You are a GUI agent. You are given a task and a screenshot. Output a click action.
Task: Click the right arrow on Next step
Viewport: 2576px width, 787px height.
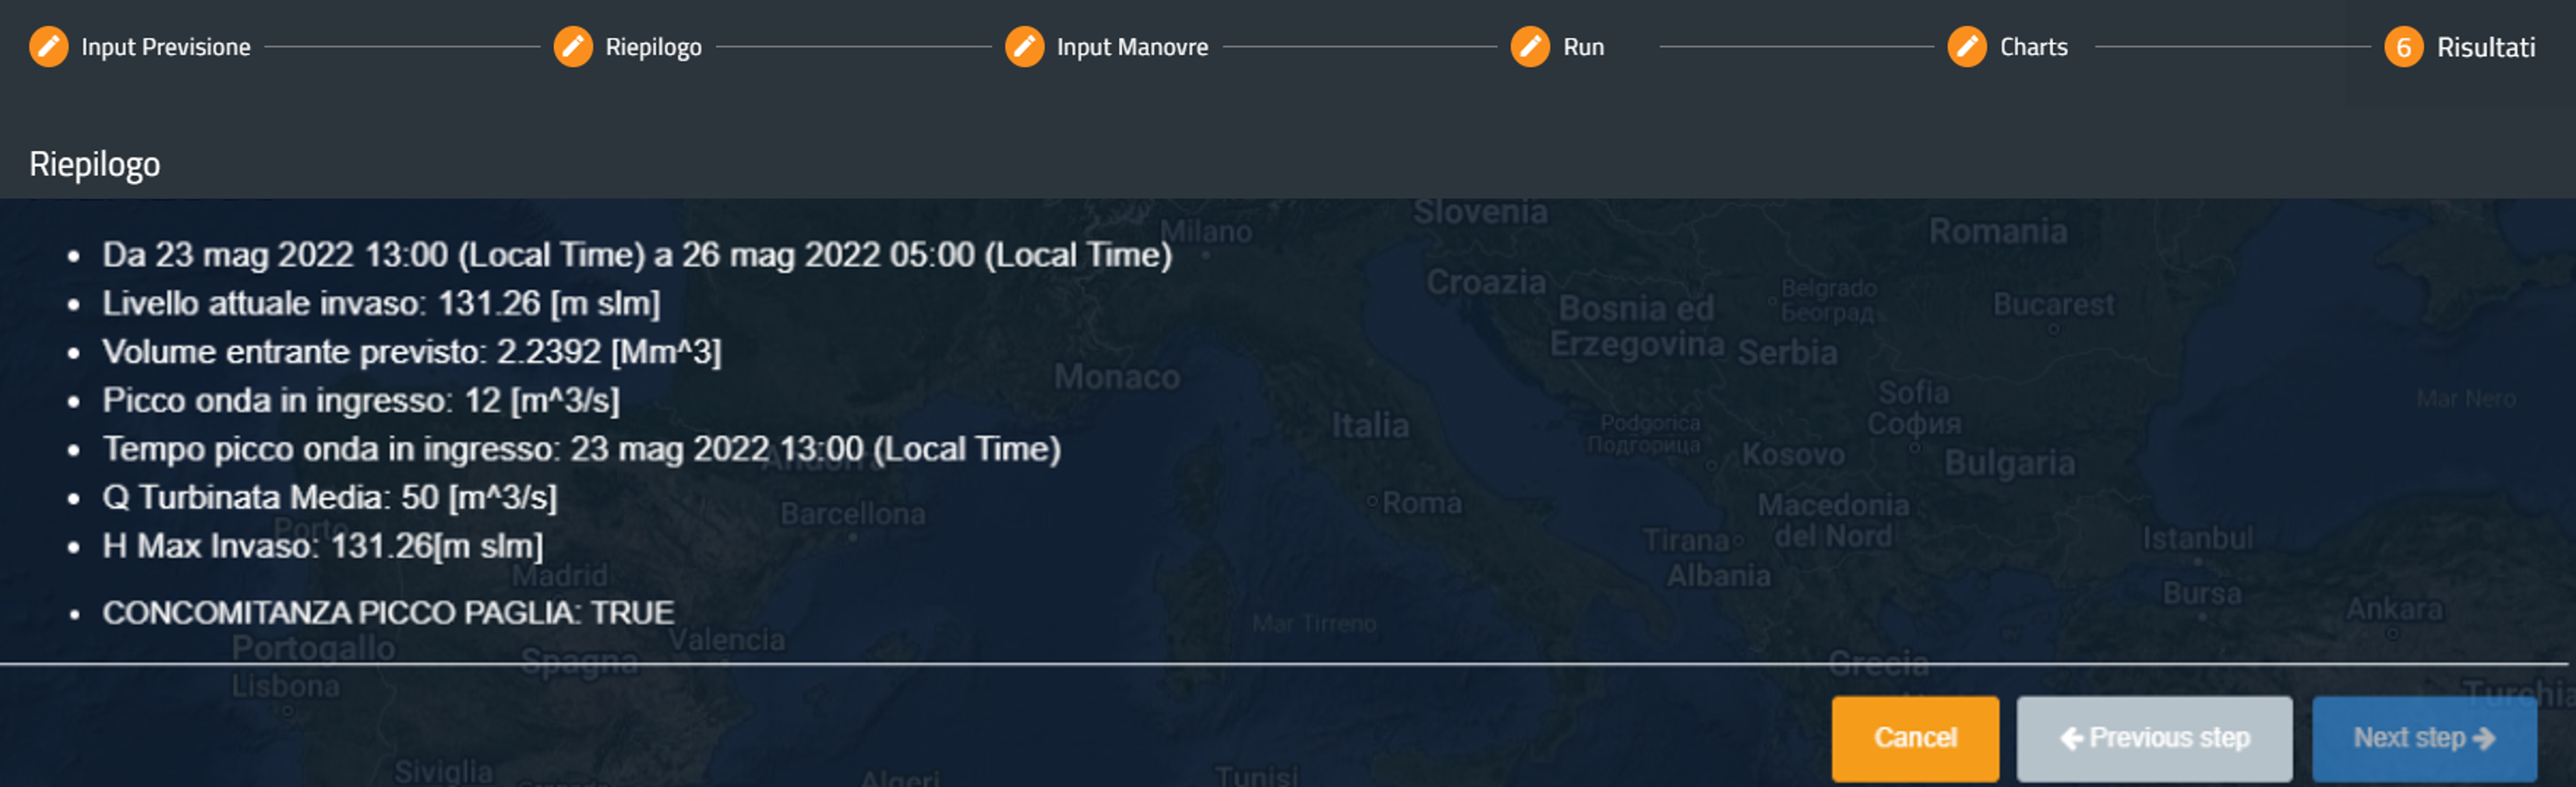tap(2484, 738)
